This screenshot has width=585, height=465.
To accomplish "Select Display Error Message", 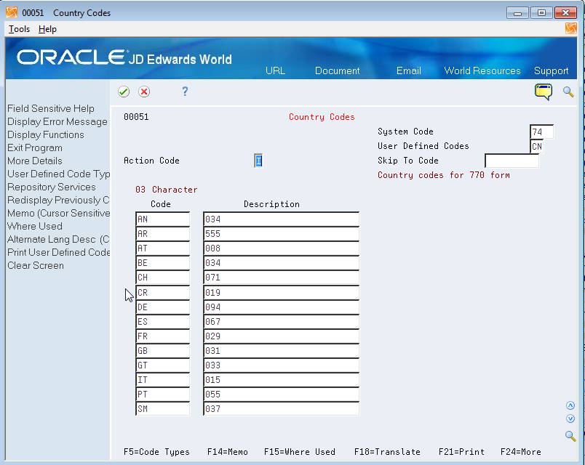I will coord(57,122).
